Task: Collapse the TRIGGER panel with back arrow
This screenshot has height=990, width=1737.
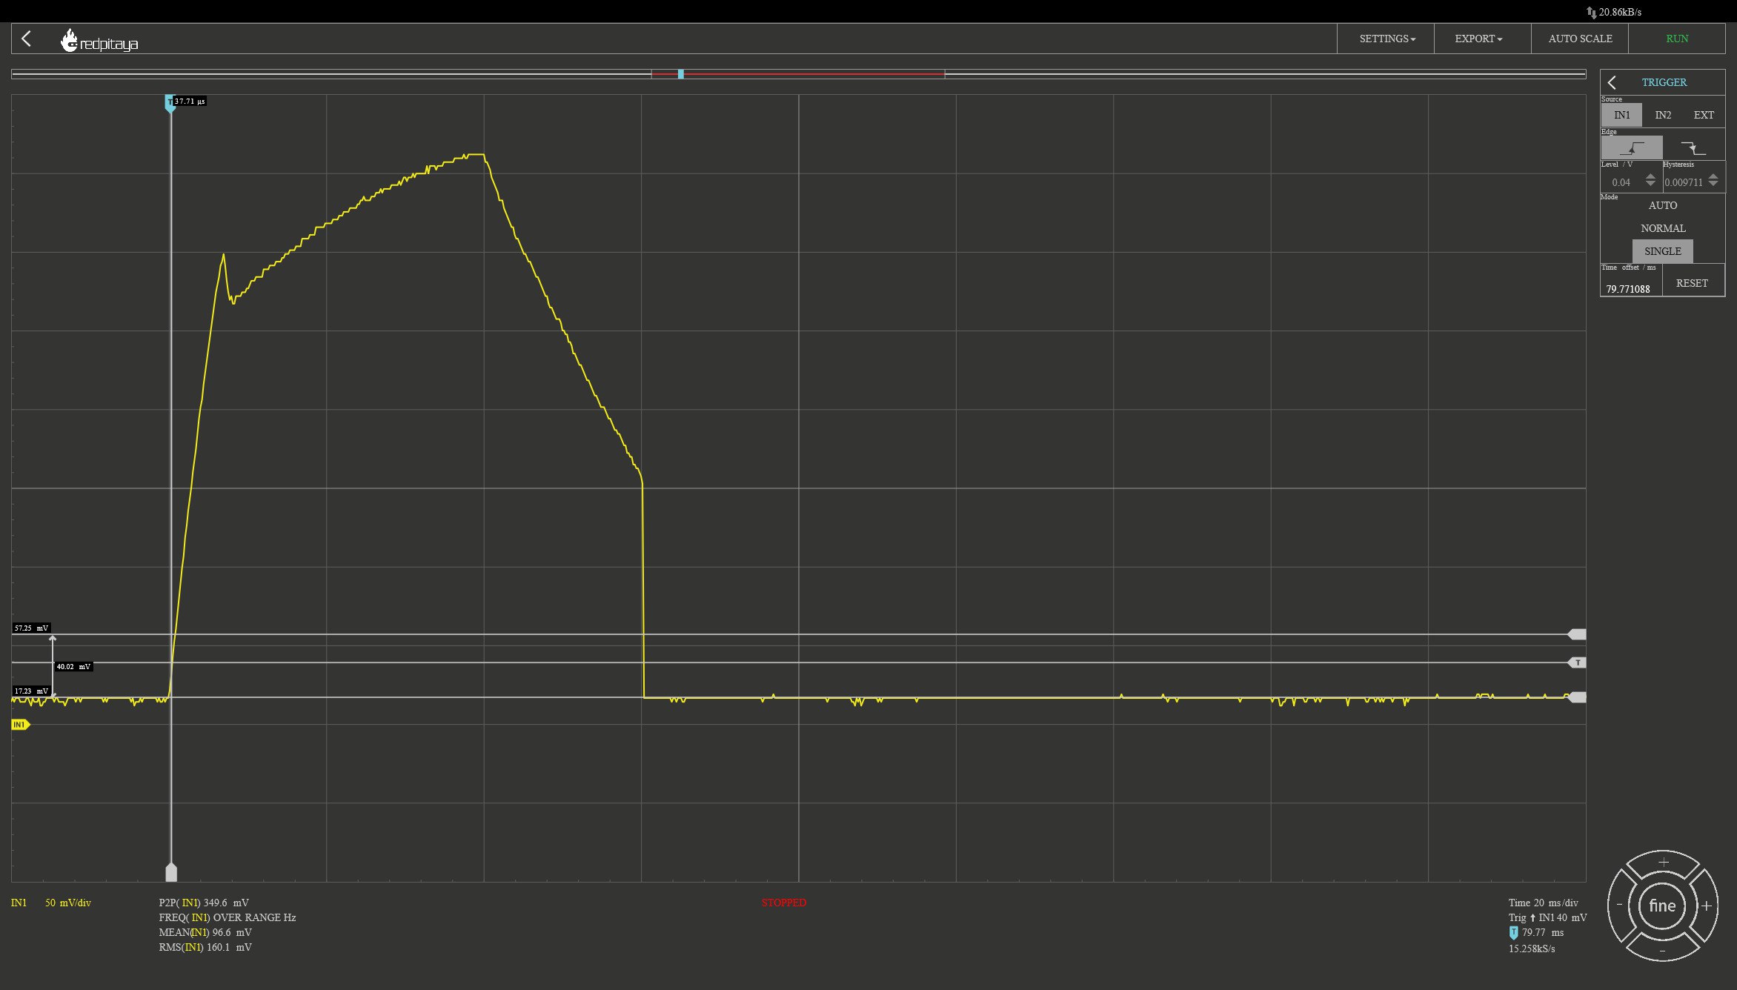Action: [1612, 82]
